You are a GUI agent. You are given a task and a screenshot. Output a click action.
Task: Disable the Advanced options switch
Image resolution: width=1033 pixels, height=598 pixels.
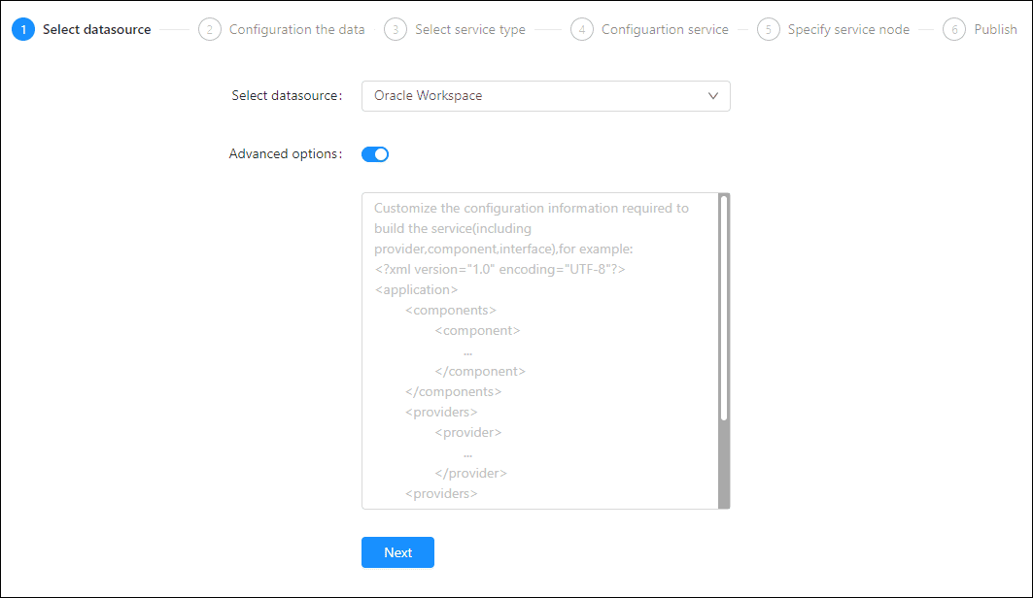tap(375, 154)
